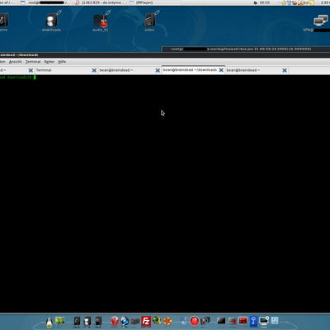
Task: Open the red terminal window icon in dock
Action: coord(243,321)
